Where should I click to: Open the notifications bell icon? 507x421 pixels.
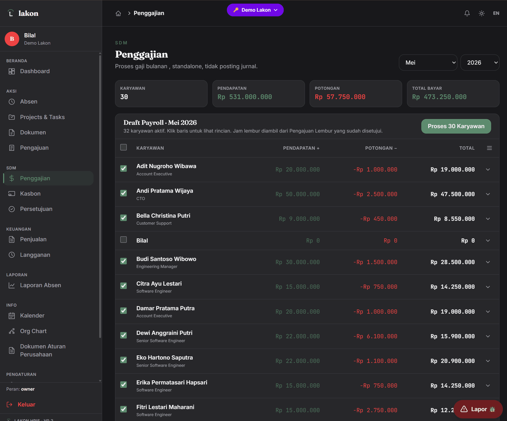467,13
